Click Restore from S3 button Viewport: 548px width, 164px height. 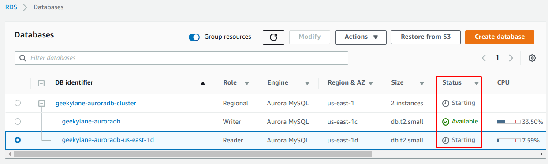tap(426, 37)
